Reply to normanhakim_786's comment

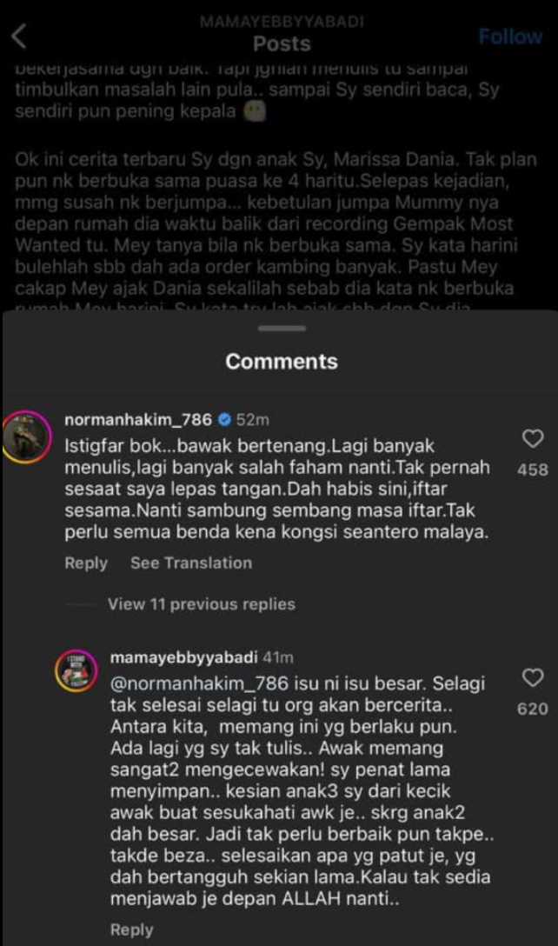tap(86, 563)
